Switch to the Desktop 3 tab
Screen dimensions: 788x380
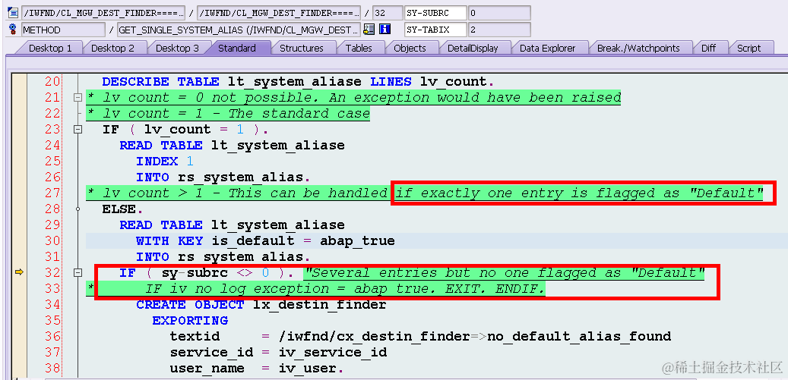click(x=177, y=48)
